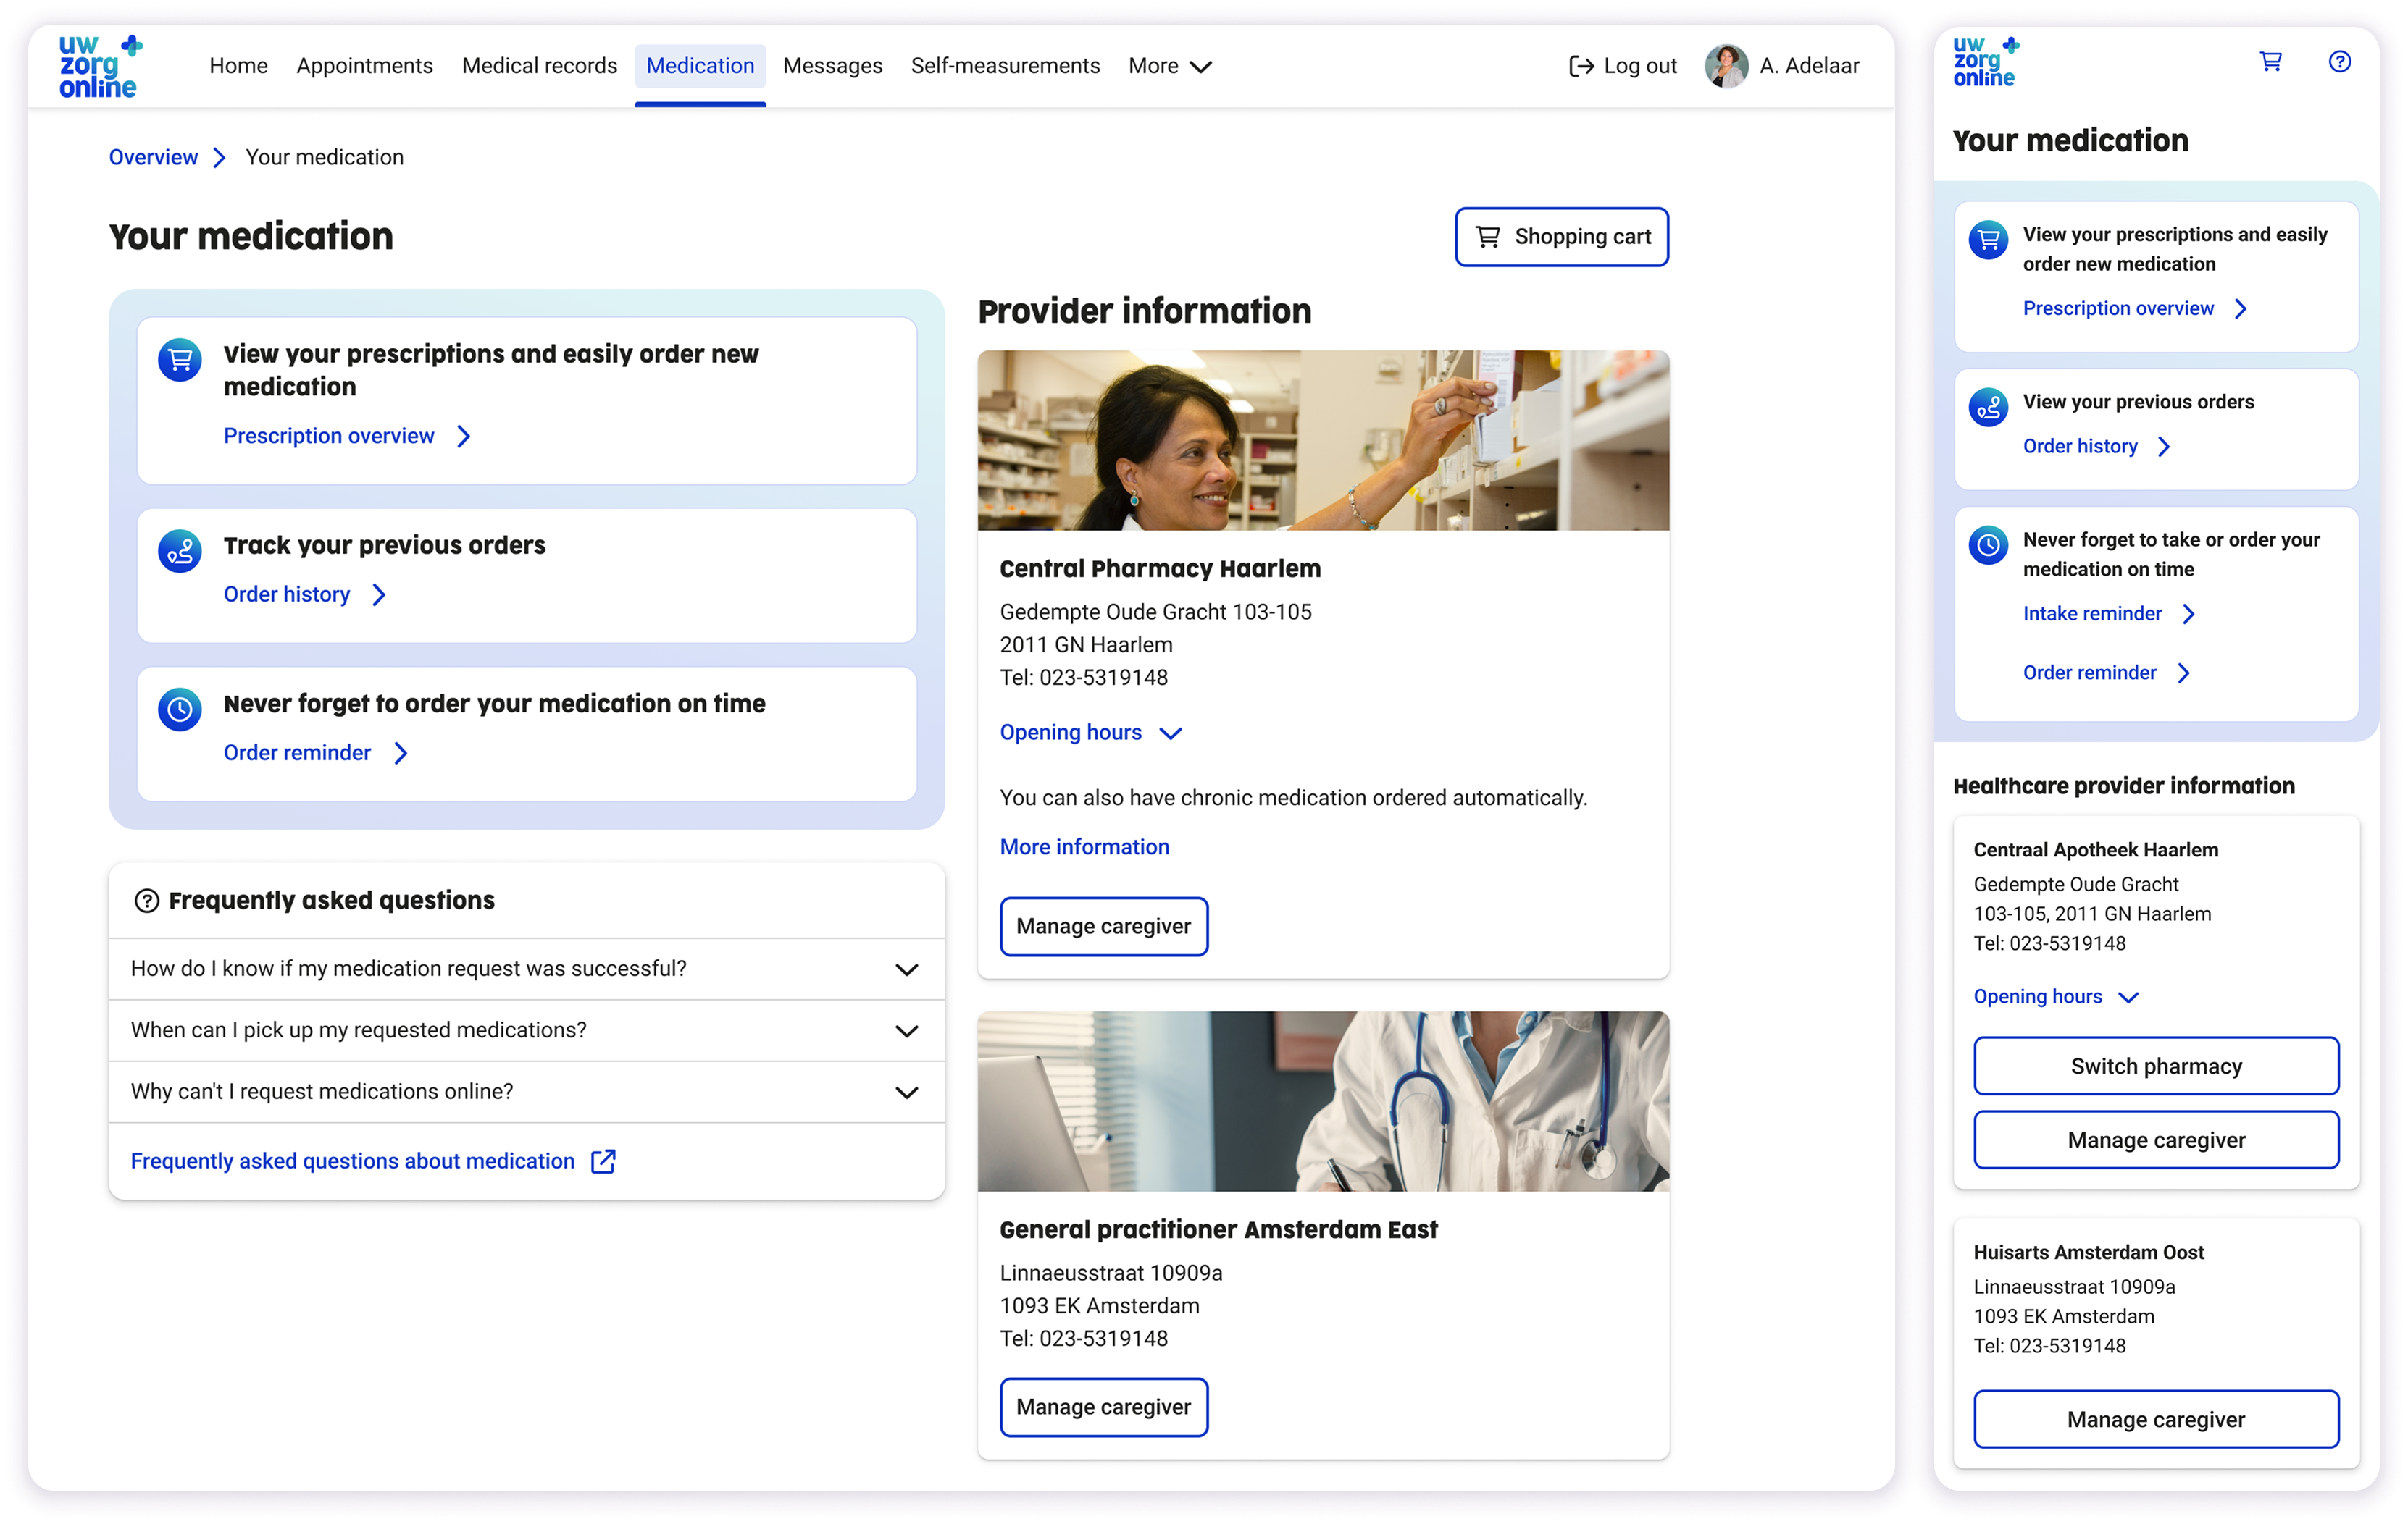Screen dimensions: 2408x1524
Task: Click the clock icon beside order reminder heading
Action: (180, 710)
